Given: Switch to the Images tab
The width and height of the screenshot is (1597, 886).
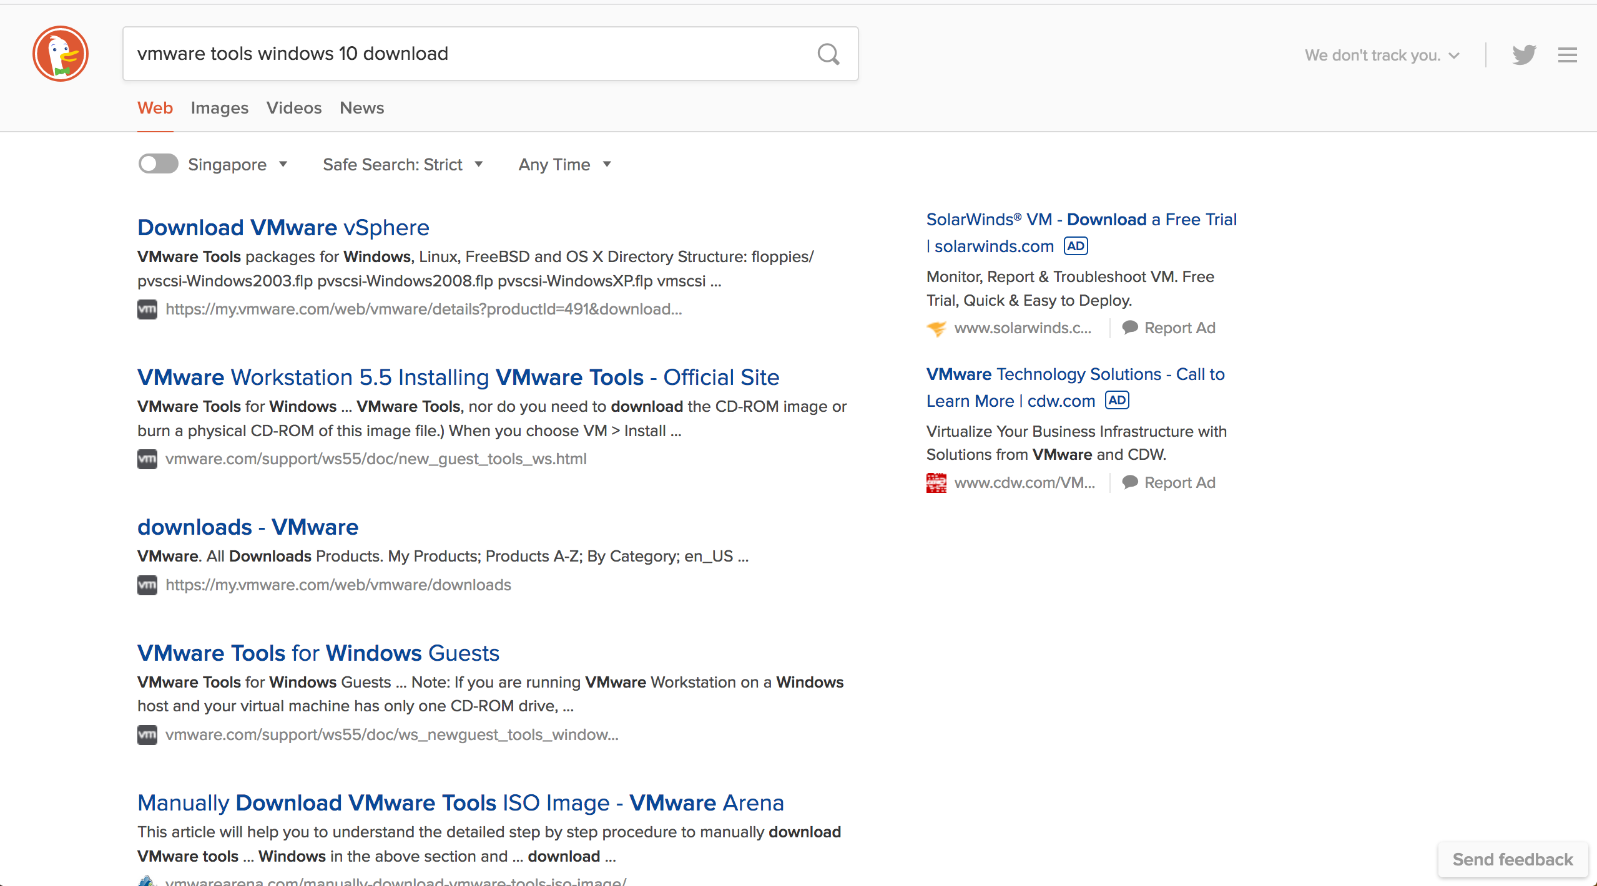Looking at the screenshot, I should [220, 108].
